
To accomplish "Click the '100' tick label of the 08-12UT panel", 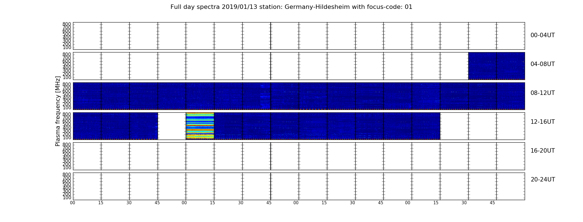I will coord(67,107).
